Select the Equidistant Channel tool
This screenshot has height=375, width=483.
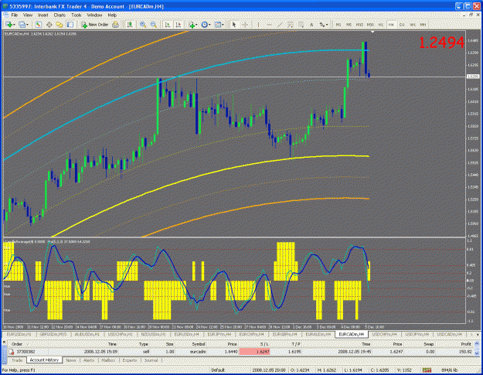point(290,25)
